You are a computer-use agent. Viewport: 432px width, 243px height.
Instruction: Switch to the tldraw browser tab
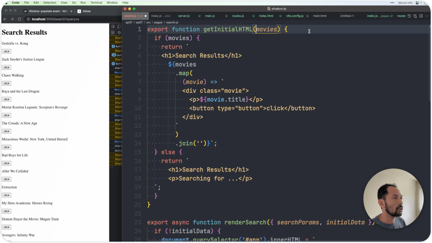[x=84, y=11]
